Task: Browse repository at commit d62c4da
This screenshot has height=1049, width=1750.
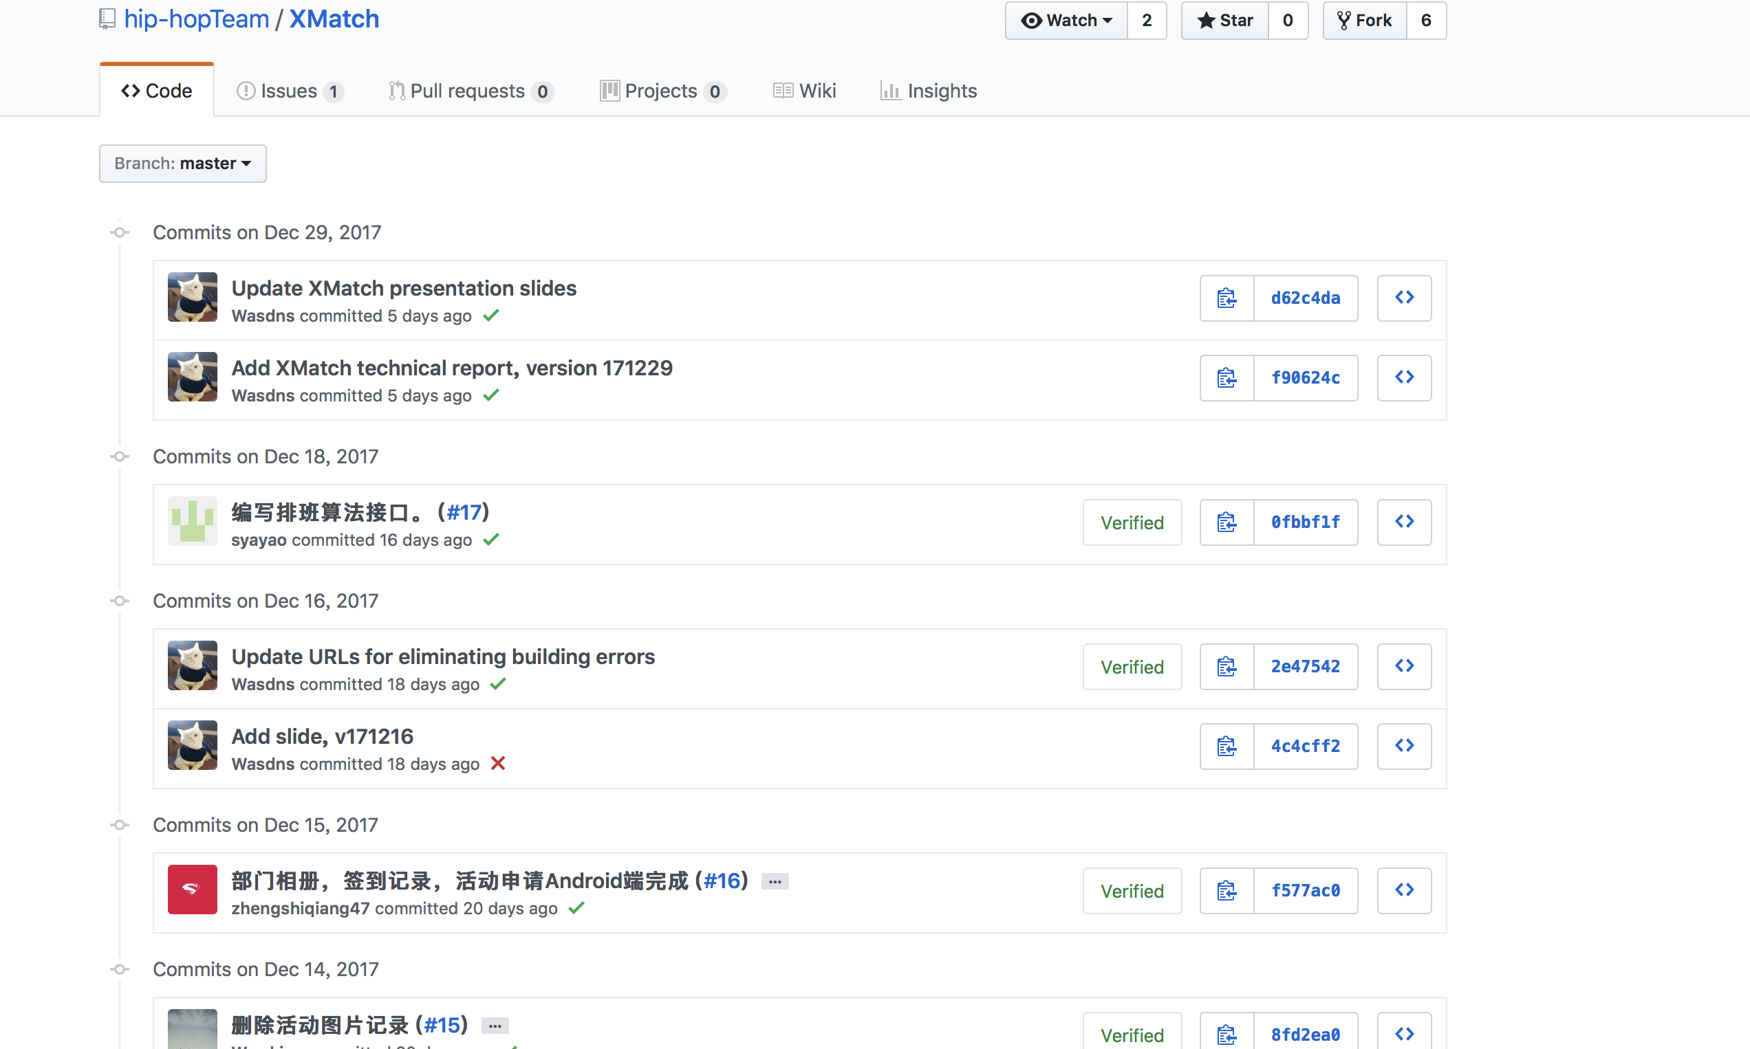Action: (1404, 298)
